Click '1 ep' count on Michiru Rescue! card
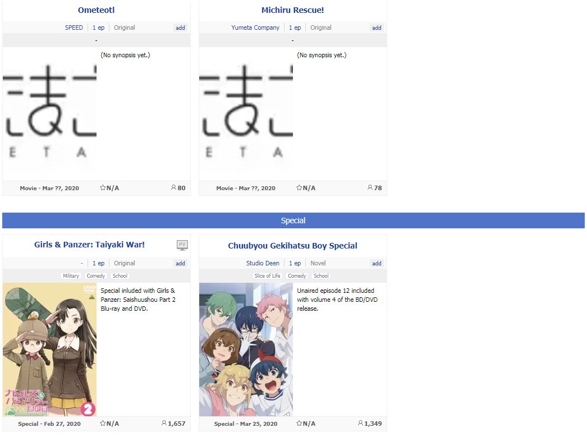Image resolution: width=587 pixels, height=446 pixels. 295,27
